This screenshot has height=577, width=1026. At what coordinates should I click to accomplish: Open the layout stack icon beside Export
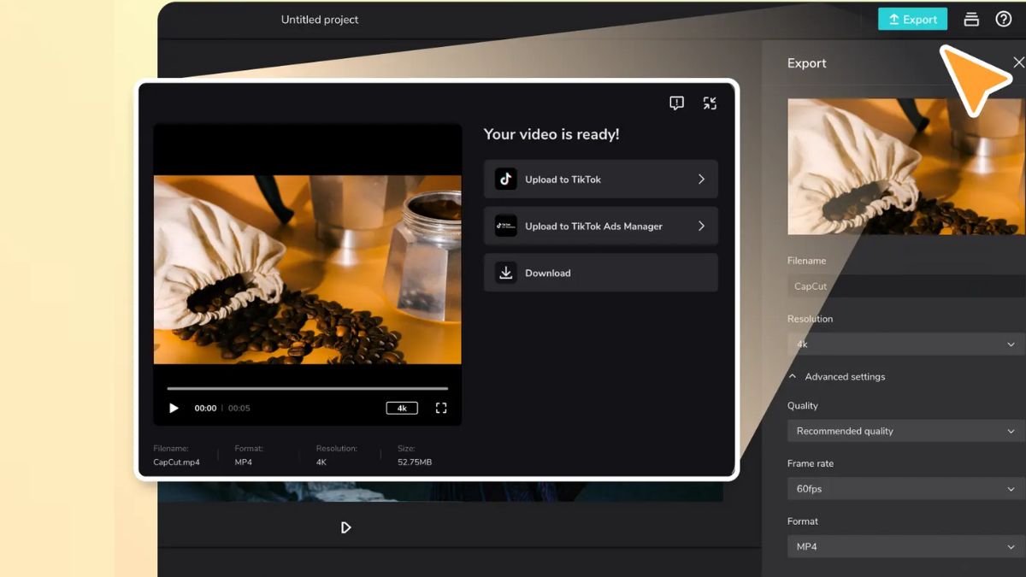[971, 19]
